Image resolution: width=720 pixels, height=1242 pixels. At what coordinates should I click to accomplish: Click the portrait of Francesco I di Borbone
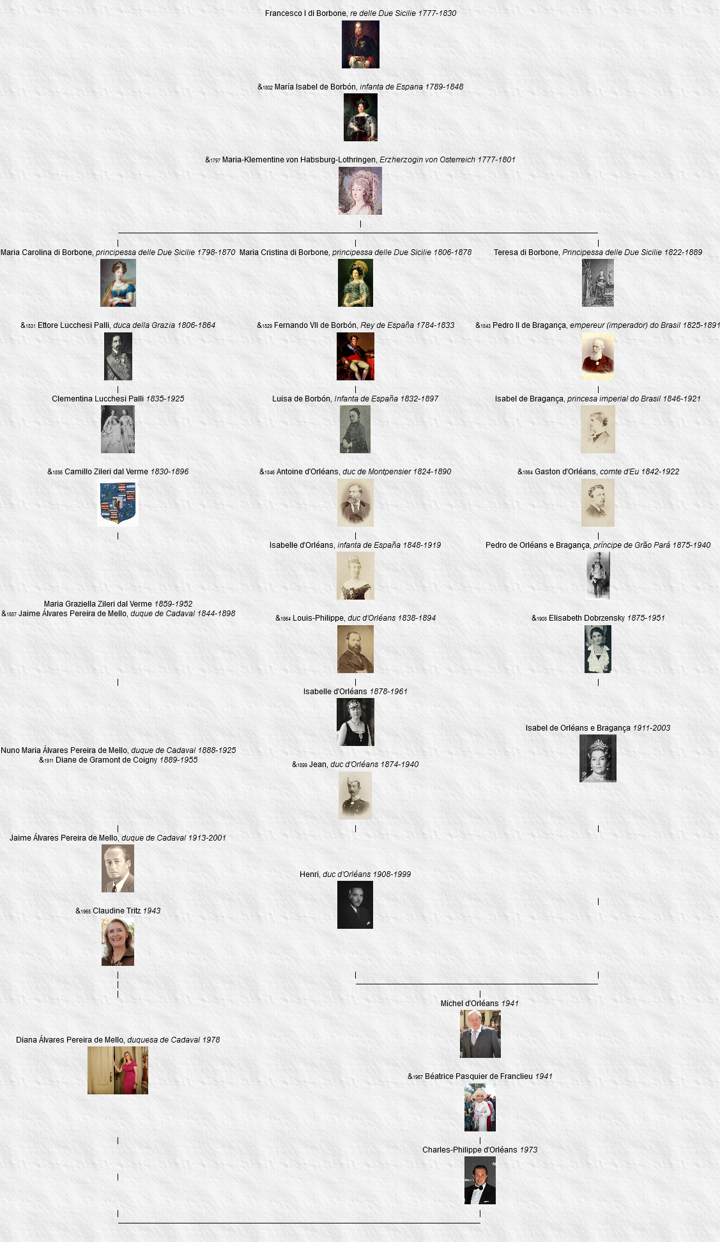(360, 44)
